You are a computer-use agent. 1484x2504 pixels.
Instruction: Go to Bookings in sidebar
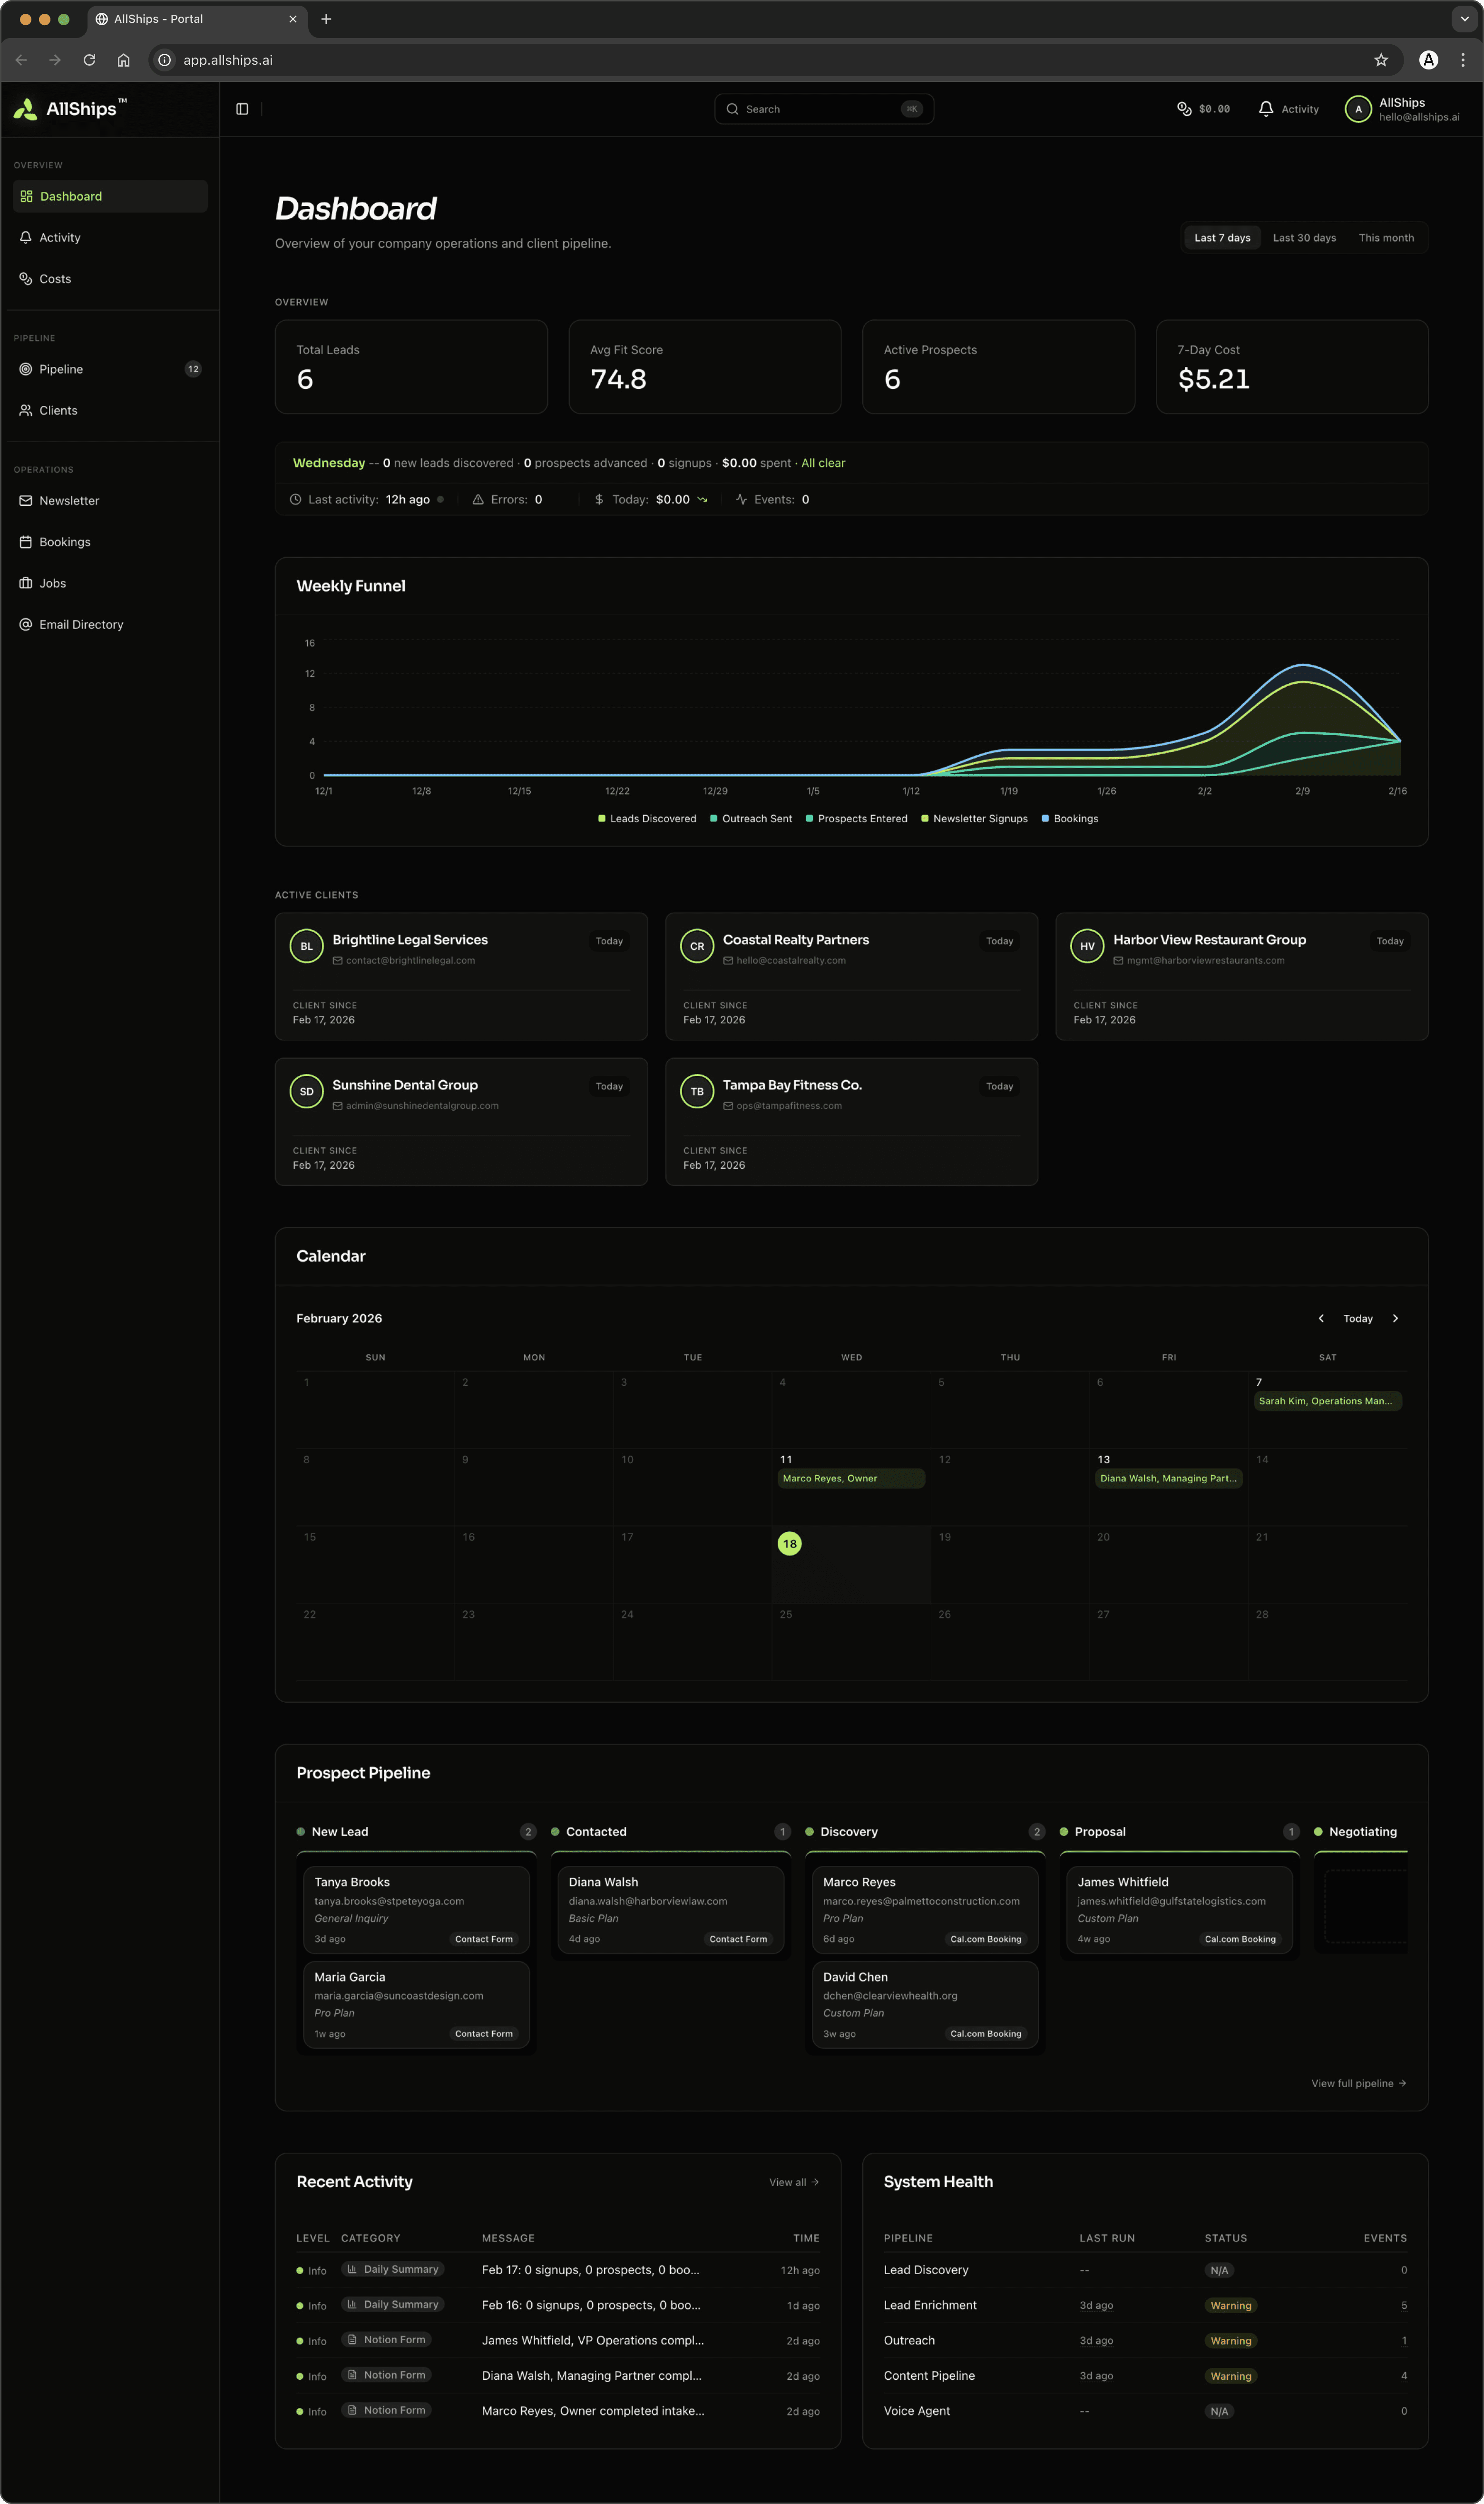[x=65, y=542]
